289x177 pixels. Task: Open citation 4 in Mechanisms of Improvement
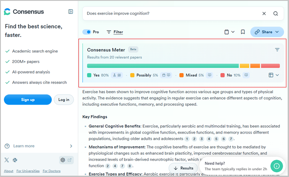[x=115, y=166]
